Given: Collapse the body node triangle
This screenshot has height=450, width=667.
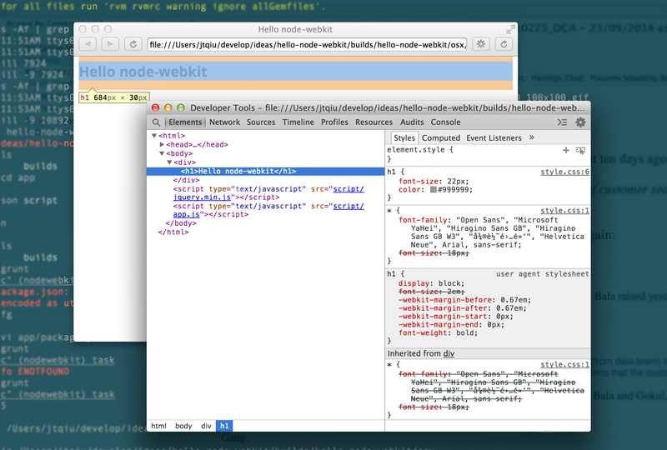Looking at the screenshot, I should click(162, 153).
